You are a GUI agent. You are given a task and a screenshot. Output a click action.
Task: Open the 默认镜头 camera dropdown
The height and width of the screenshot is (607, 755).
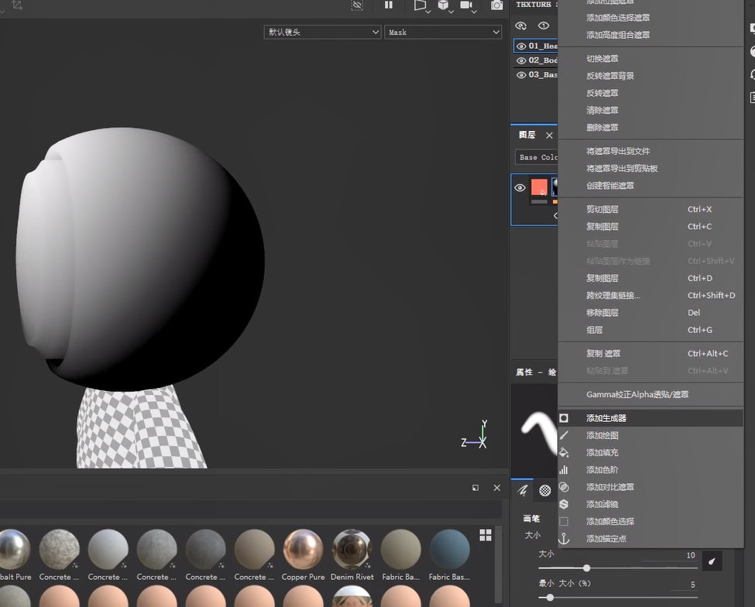[x=323, y=33]
